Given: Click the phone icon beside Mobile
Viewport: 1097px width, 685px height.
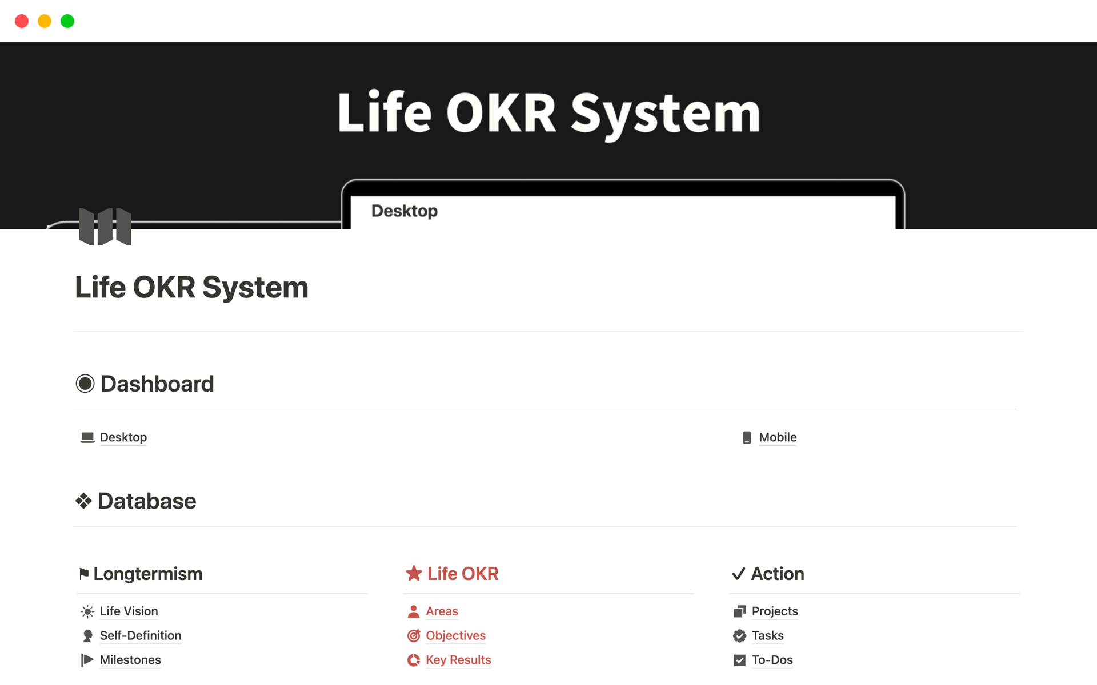Looking at the screenshot, I should (x=746, y=437).
